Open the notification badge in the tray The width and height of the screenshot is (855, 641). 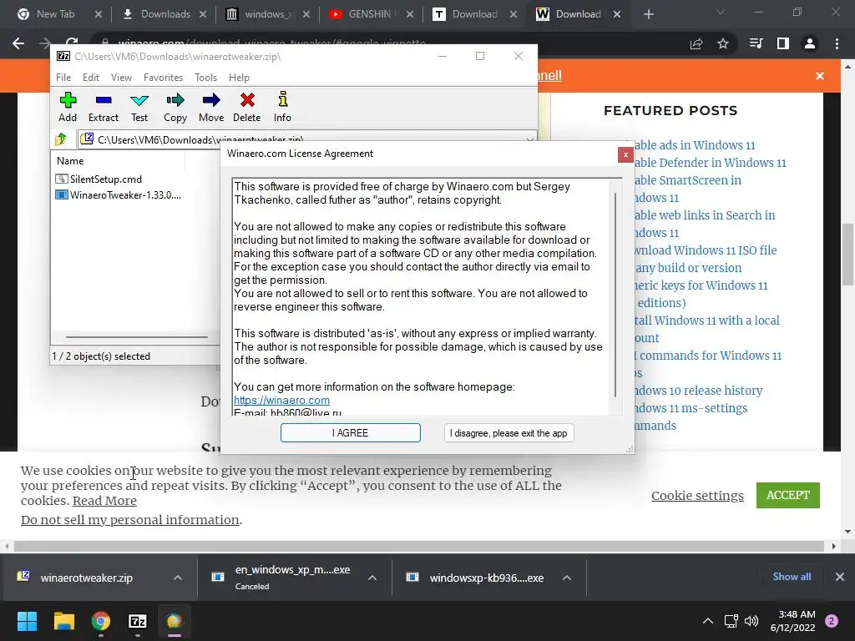coord(832,621)
